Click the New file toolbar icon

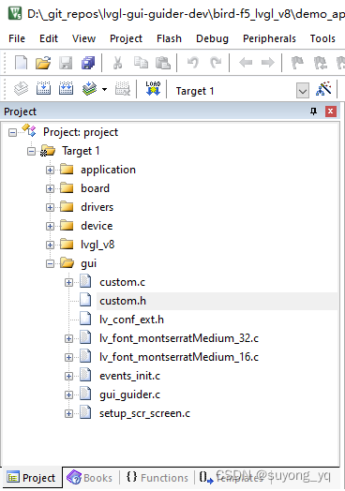pyautogui.click(x=21, y=63)
